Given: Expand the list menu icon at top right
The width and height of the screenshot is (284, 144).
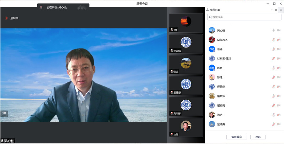Looking at the screenshot, I should click(281, 10).
